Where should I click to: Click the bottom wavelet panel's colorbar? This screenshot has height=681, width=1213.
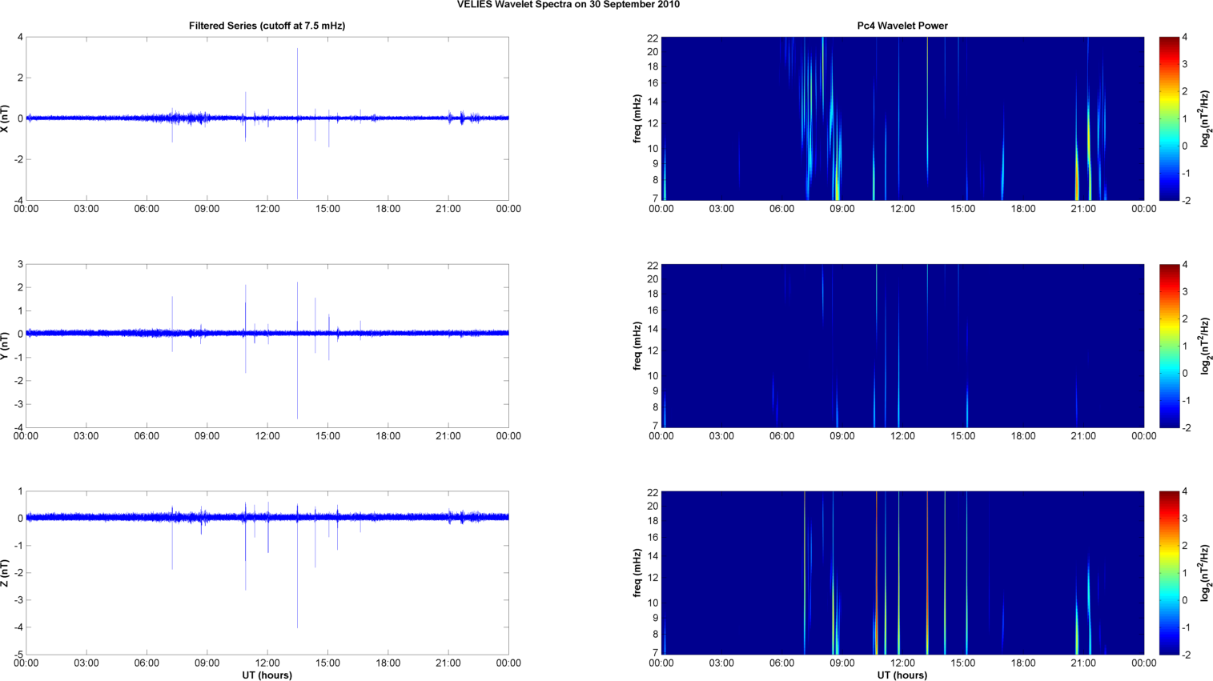[1168, 573]
